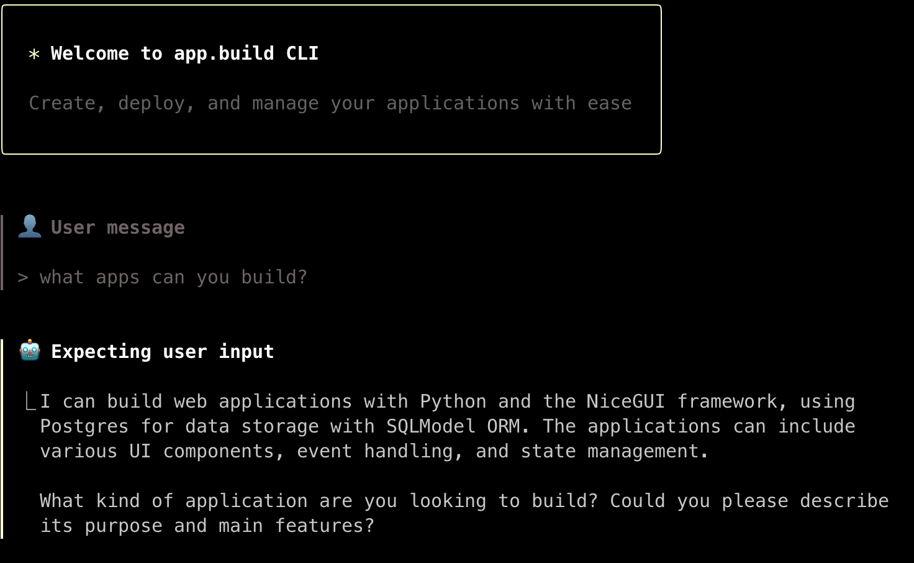Click the yellow asterisk beside Welcome

(34, 54)
